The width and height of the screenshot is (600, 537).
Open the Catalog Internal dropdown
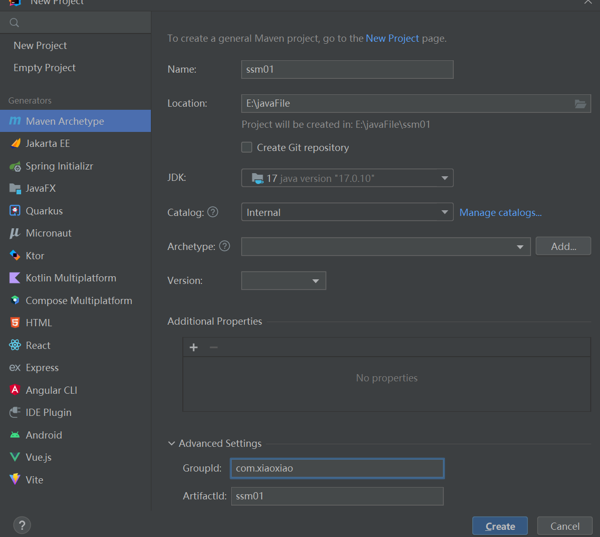[x=347, y=212]
